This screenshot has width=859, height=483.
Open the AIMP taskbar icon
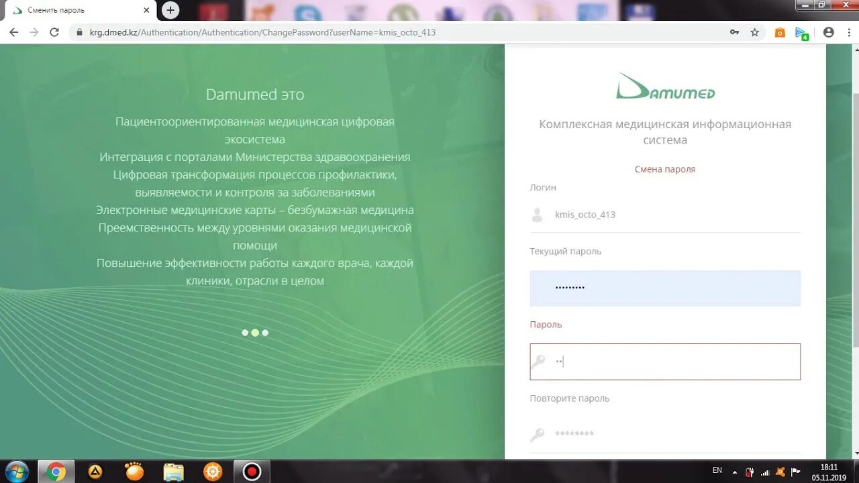(95, 472)
